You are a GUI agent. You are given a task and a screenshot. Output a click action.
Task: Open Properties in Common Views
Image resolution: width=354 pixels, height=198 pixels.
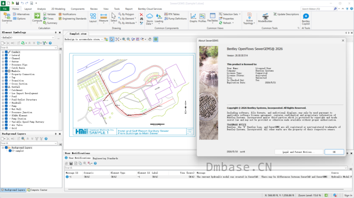pos(226,19)
